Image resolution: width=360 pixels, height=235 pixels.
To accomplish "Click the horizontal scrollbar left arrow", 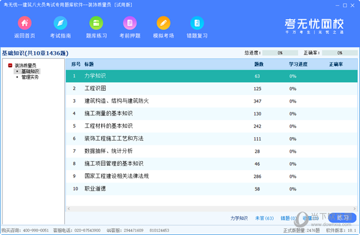I will pyautogui.click(x=68, y=209).
